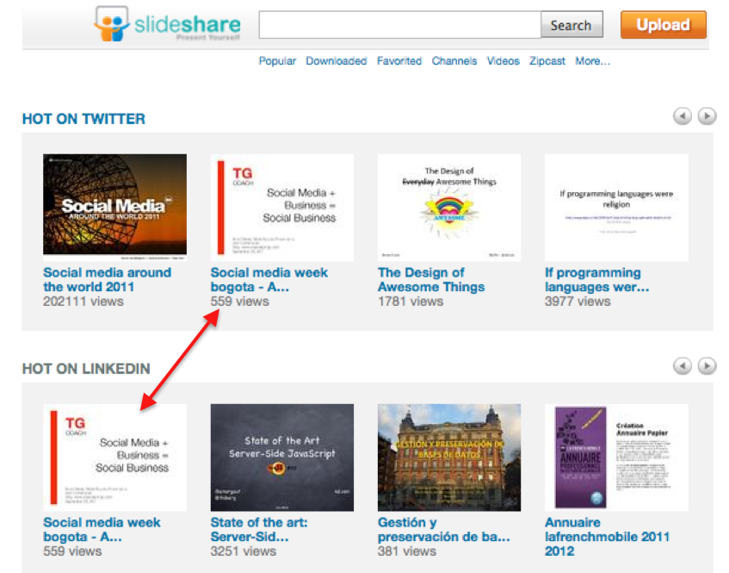Show next Hot on Twitter slides
This screenshot has width=729, height=573.
pyautogui.click(x=707, y=117)
